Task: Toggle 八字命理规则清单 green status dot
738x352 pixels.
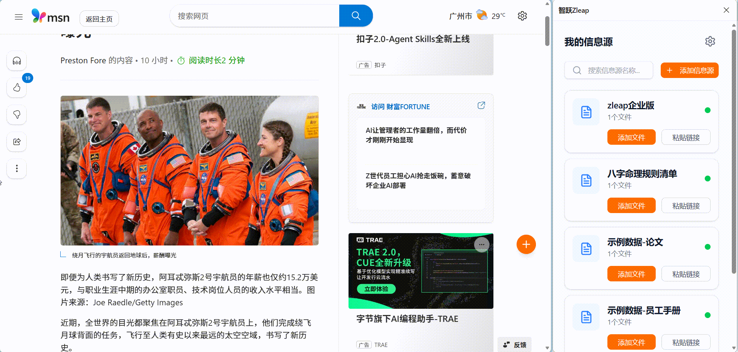Action: coord(707,179)
